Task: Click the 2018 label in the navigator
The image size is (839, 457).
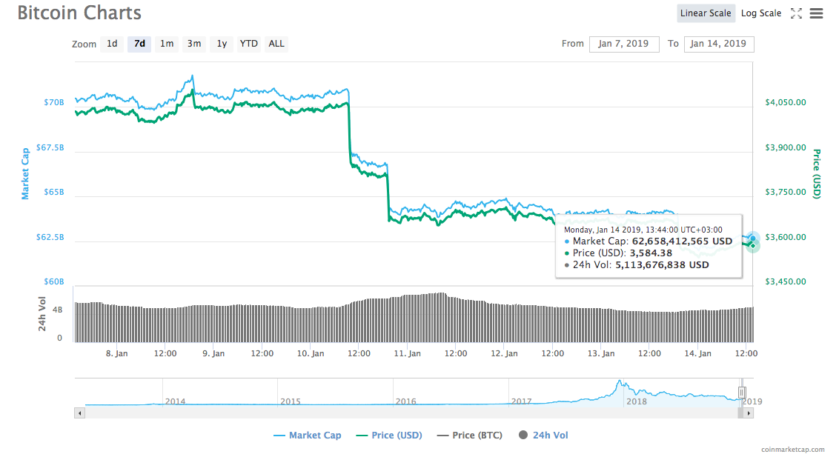Action: 637,401
